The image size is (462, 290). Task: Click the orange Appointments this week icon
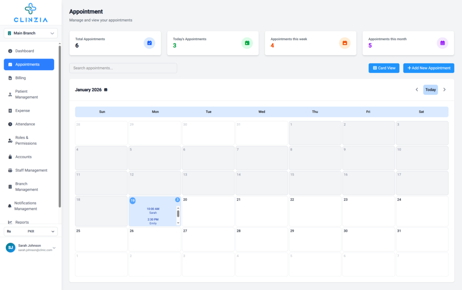[345, 43]
